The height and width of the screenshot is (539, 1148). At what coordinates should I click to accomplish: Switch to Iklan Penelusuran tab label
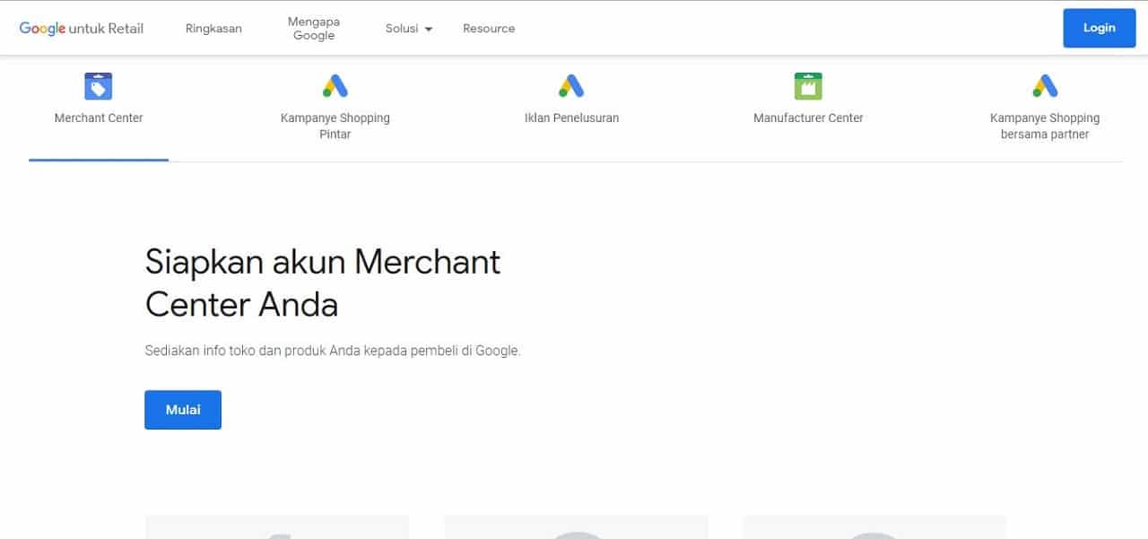point(571,118)
